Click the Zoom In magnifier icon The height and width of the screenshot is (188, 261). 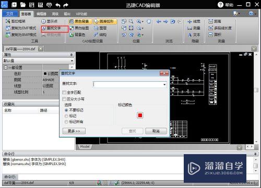pos(139,21)
